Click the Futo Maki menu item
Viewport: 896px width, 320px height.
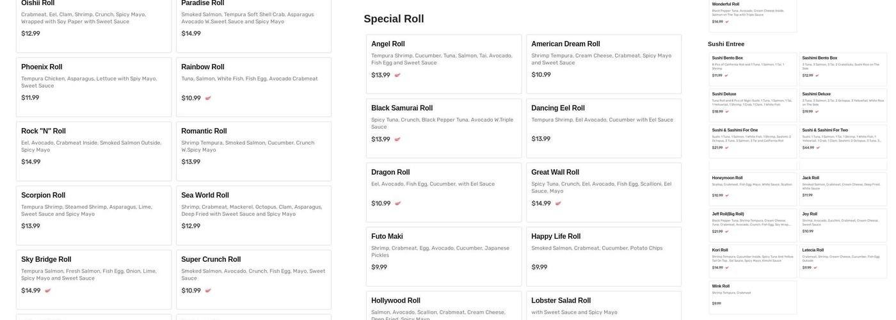444,252
